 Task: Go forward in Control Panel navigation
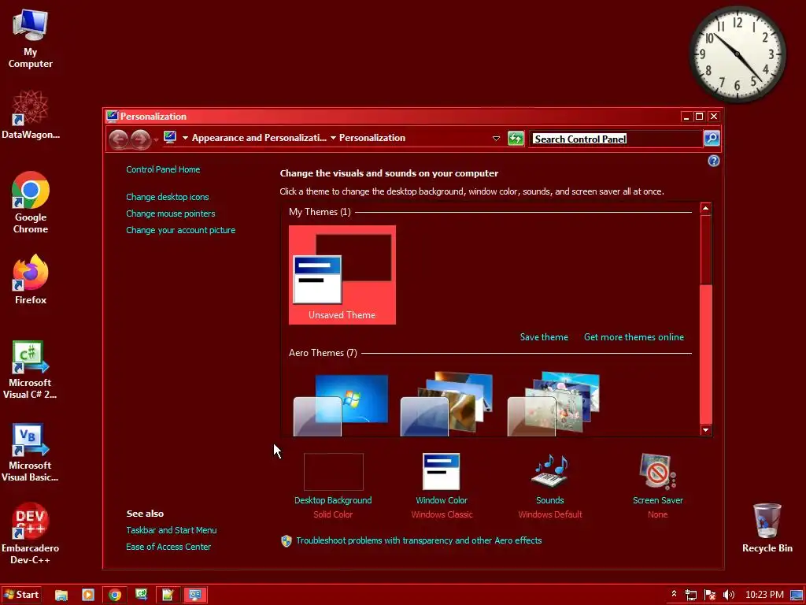point(140,139)
